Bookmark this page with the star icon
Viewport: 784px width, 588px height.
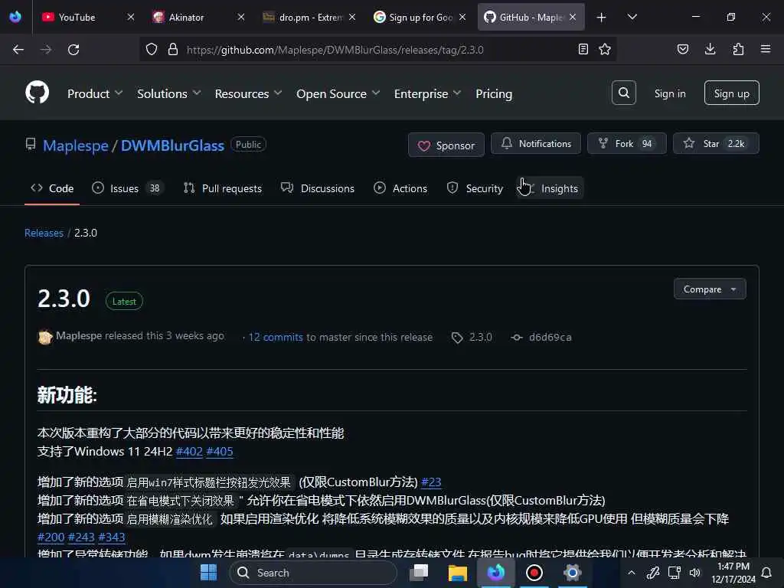tap(605, 49)
